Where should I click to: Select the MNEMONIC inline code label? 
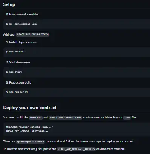tap(36, 118)
